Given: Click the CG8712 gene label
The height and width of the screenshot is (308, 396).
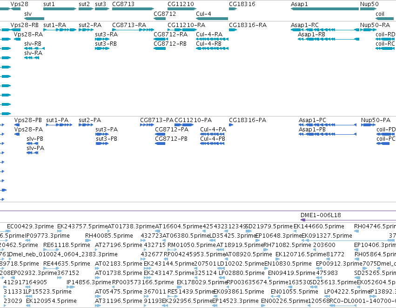Looking at the screenshot, I should pyautogui.click(x=165, y=14).
